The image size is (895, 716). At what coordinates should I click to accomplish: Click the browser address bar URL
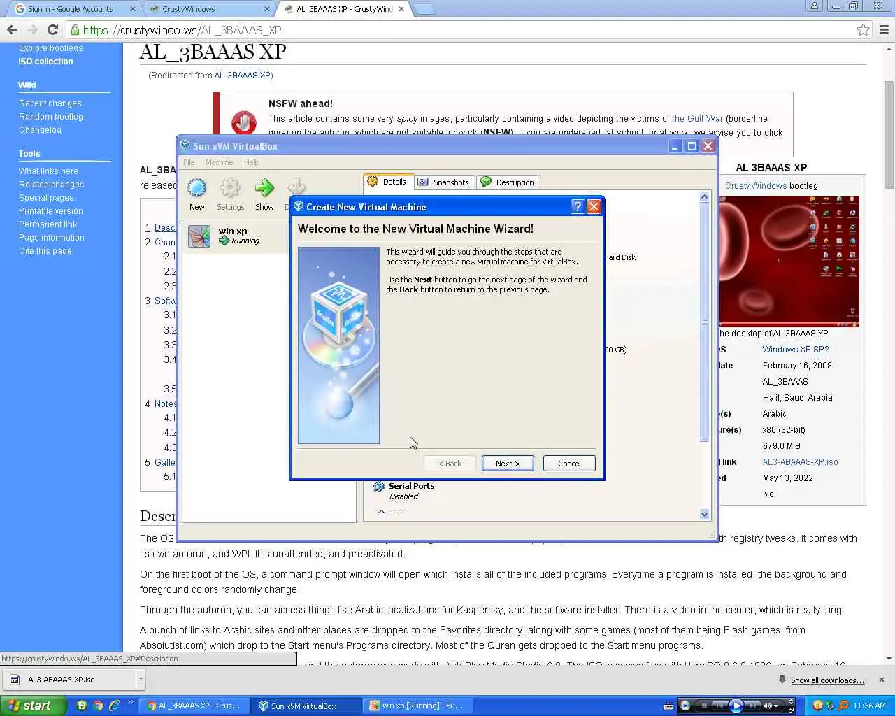[x=182, y=30]
